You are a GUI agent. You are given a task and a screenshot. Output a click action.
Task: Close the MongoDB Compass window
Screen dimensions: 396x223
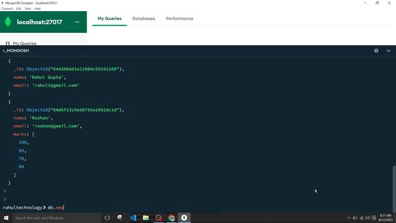coord(389,2)
